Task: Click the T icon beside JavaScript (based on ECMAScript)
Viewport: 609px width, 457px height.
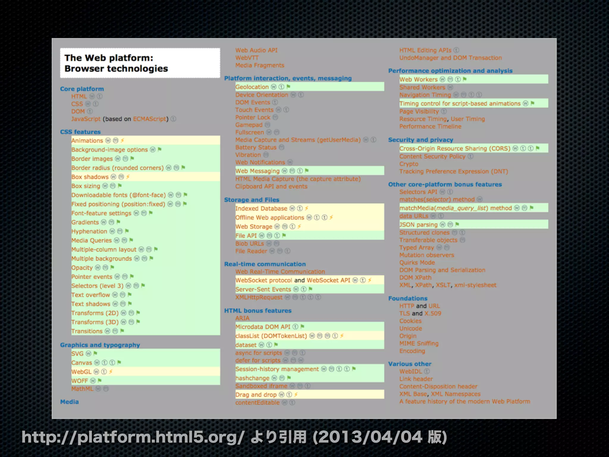Action: [x=173, y=119]
